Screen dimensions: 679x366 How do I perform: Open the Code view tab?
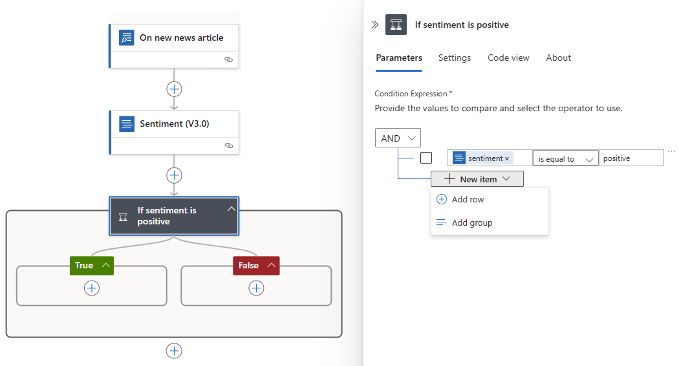[x=508, y=58]
